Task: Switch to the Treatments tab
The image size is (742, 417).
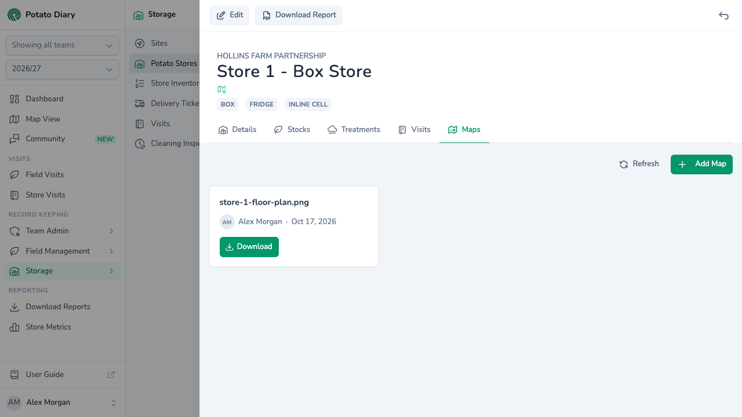Action: pyautogui.click(x=354, y=130)
